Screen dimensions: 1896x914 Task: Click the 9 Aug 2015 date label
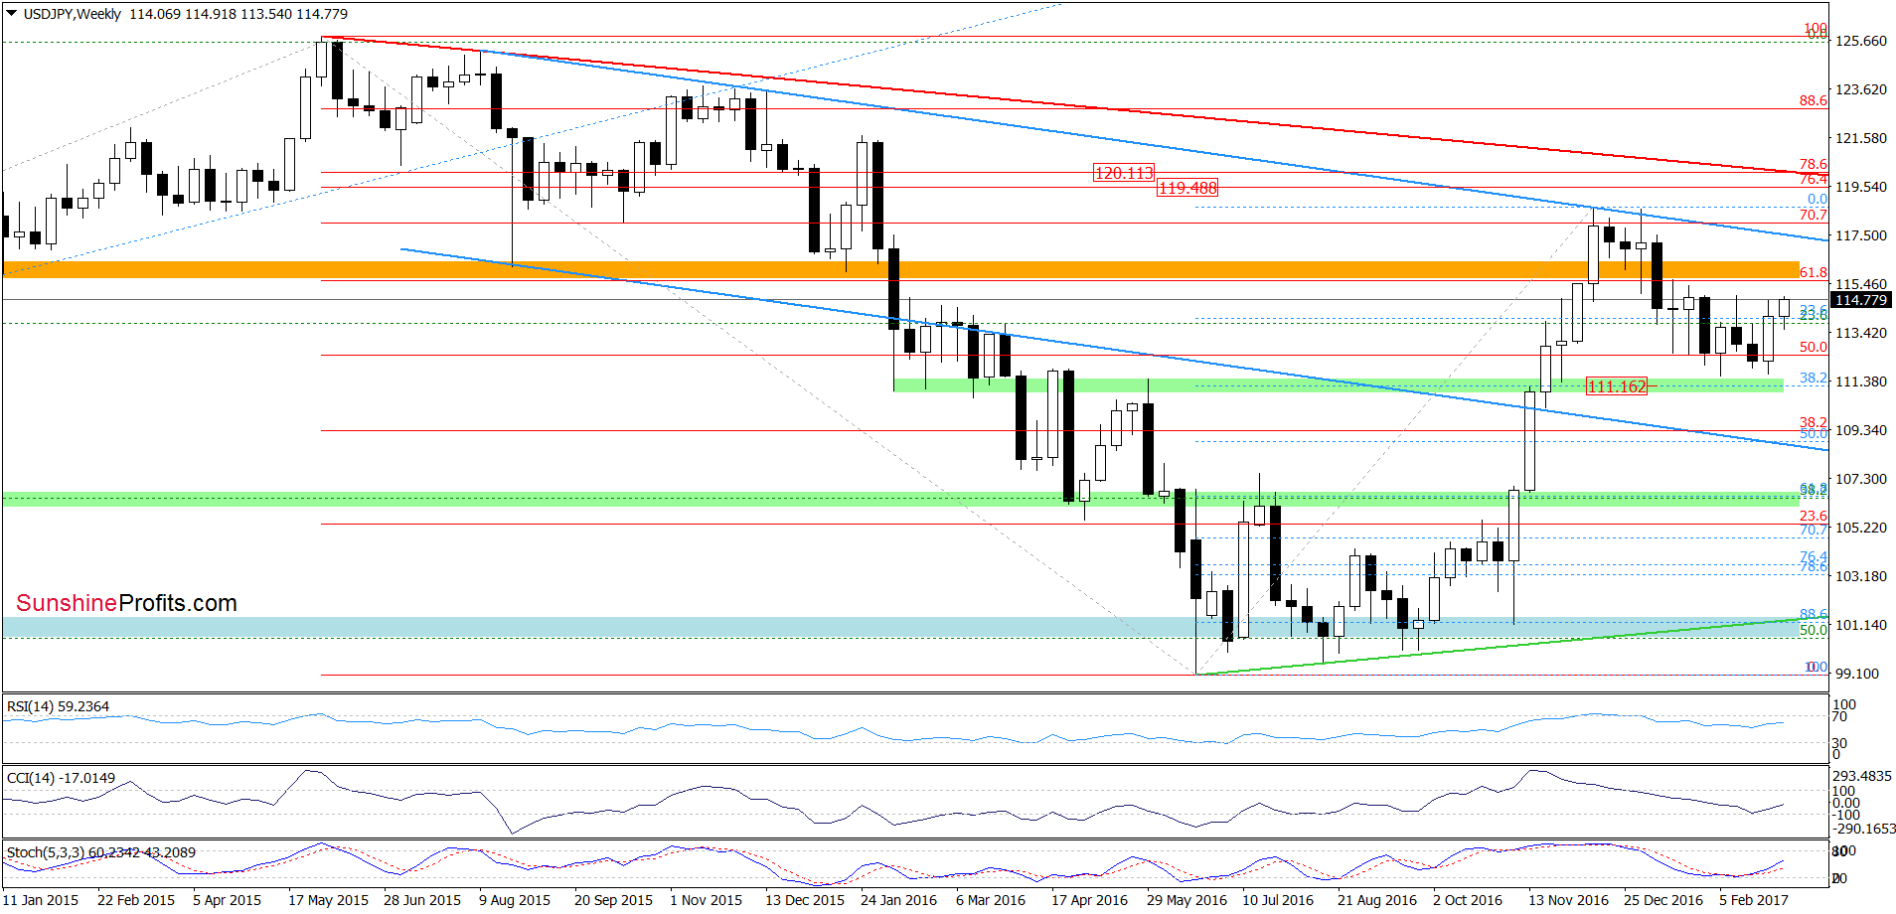[515, 900]
